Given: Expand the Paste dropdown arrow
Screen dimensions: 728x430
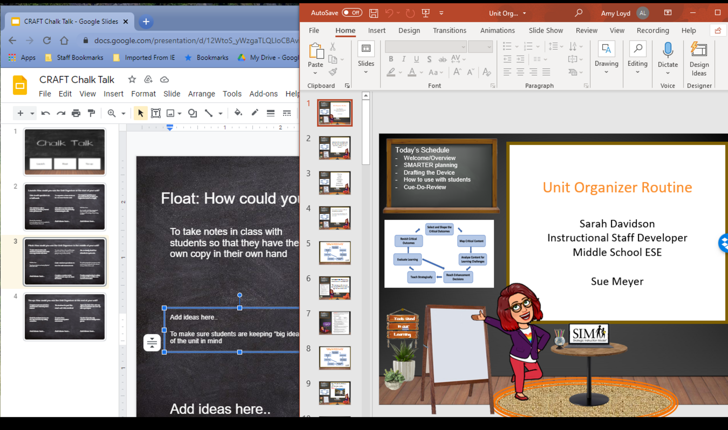Looking at the screenshot, I should pyautogui.click(x=315, y=73).
